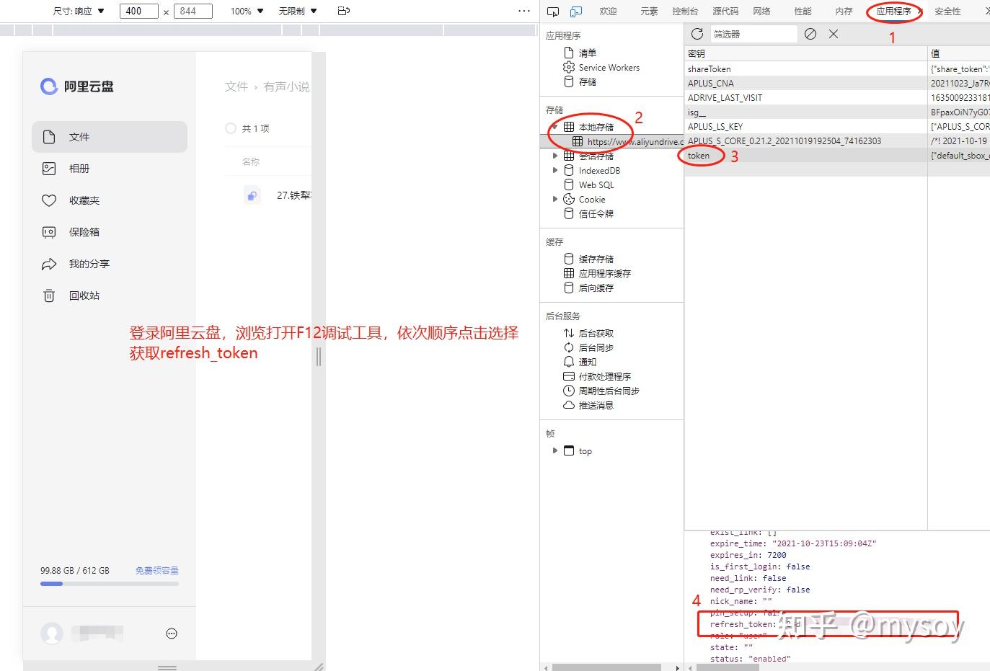Open the 周期性后台同步 item
The height and width of the screenshot is (671, 990).
pyautogui.click(x=609, y=391)
